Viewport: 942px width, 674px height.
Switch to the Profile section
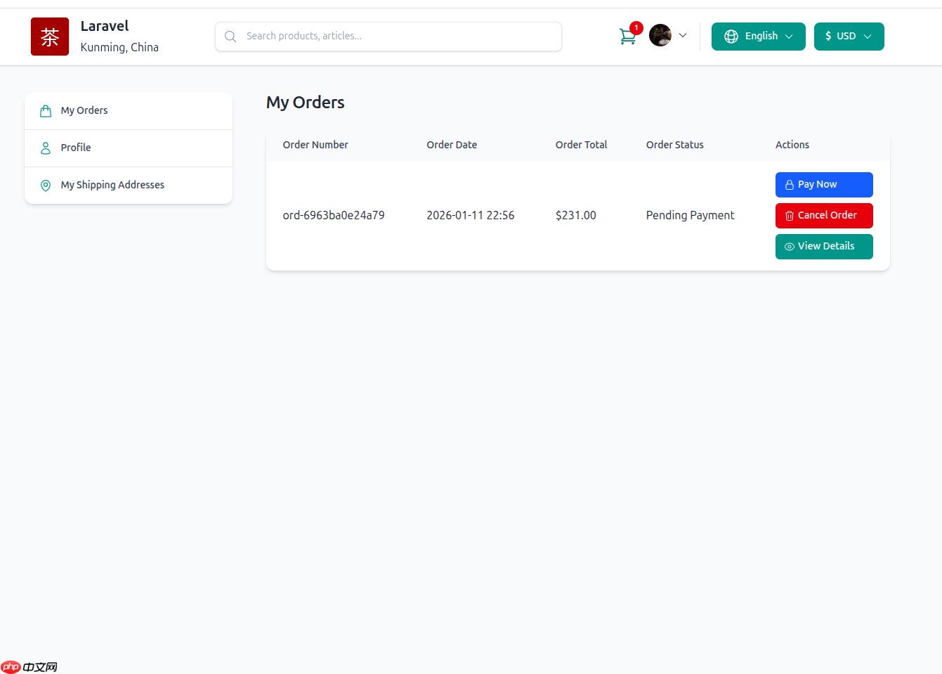76,148
